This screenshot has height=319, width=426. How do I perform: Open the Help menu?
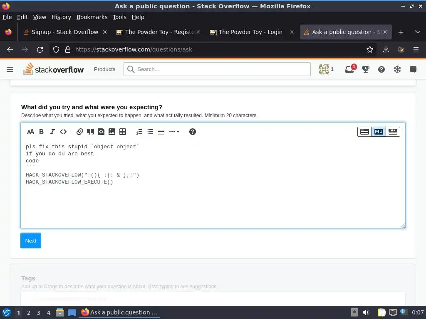(138, 17)
